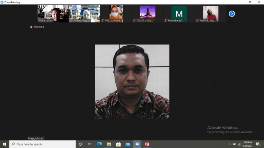Open PowerPoint from the taskbar
This screenshot has height=148, width=264.
147,144
